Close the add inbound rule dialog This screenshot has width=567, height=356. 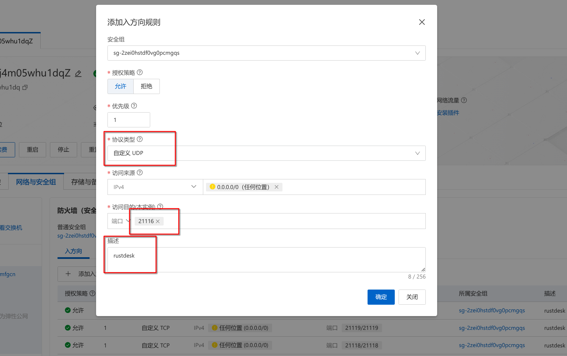tap(422, 22)
